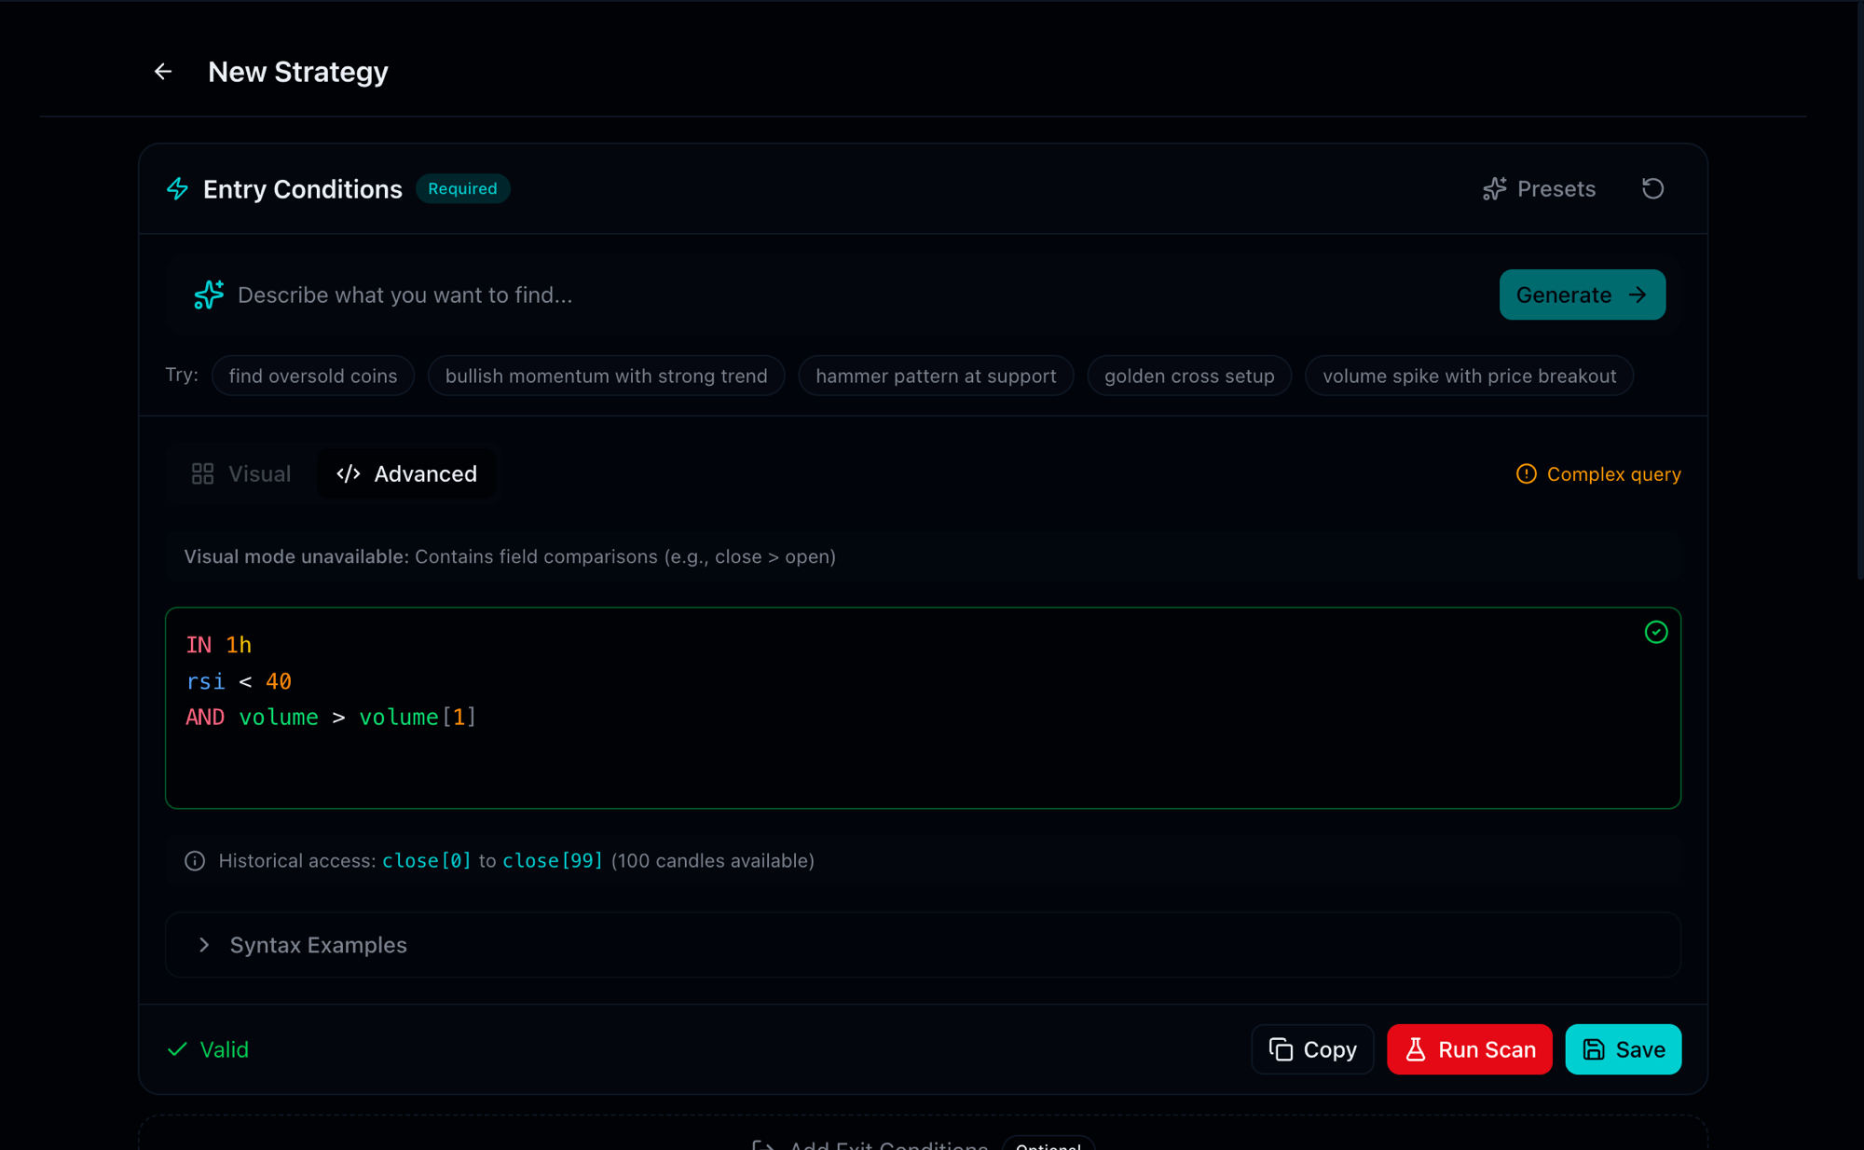
Task: Copy the query using the Copy button
Action: pos(1312,1049)
